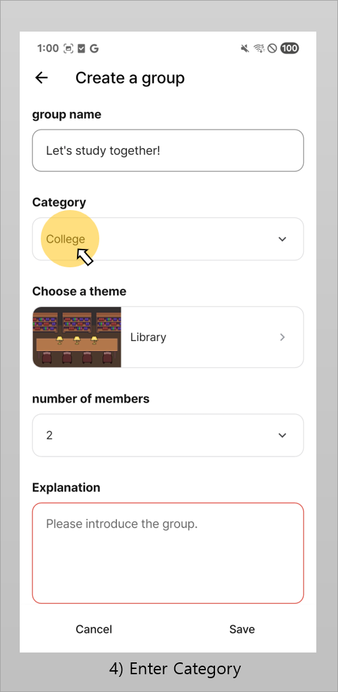Open the number of members dropdown
The height and width of the screenshot is (692, 338).
click(x=168, y=435)
